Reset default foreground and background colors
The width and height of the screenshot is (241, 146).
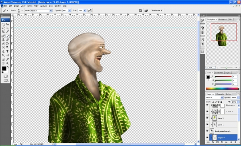tap(2, 72)
